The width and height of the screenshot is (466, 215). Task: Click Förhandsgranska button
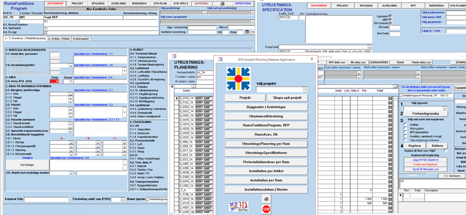pos(425,113)
